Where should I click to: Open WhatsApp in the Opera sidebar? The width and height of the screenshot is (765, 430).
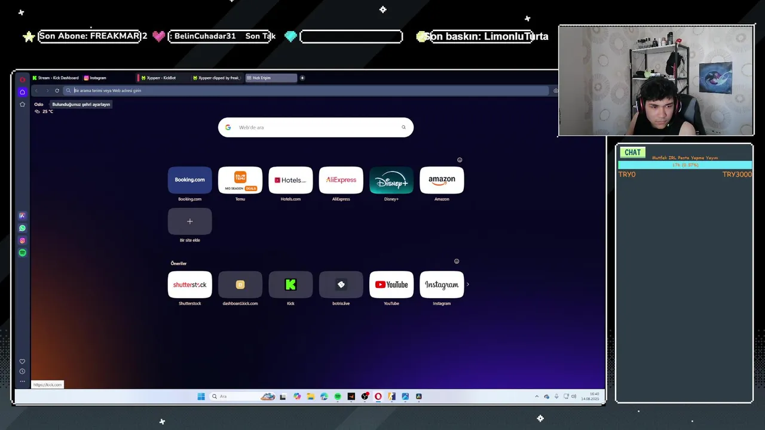click(22, 228)
